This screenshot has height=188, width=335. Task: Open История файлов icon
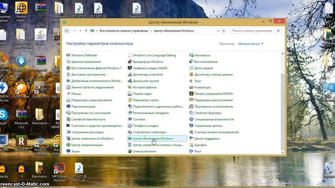click(130, 87)
